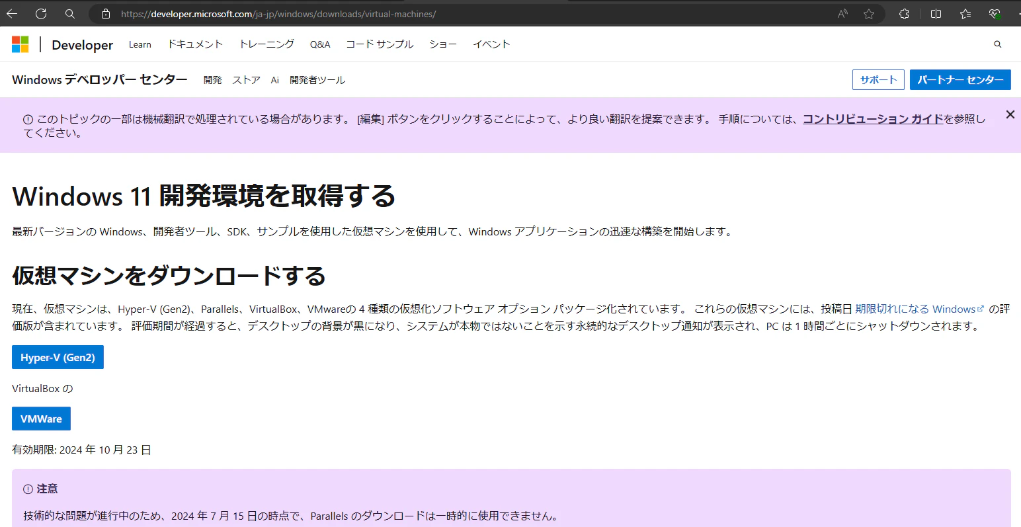
Task: Select Q&A in the navigation bar
Action: (x=319, y=44)
